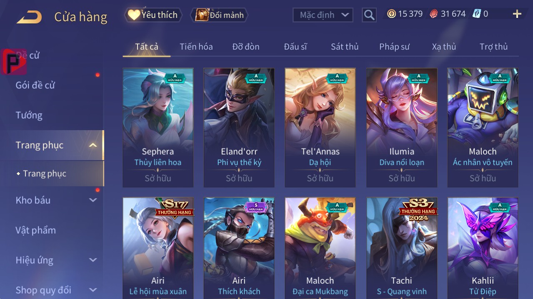
Task: Select the Sephera Thủy liên hoa skin card
Action: coord(158,128)
